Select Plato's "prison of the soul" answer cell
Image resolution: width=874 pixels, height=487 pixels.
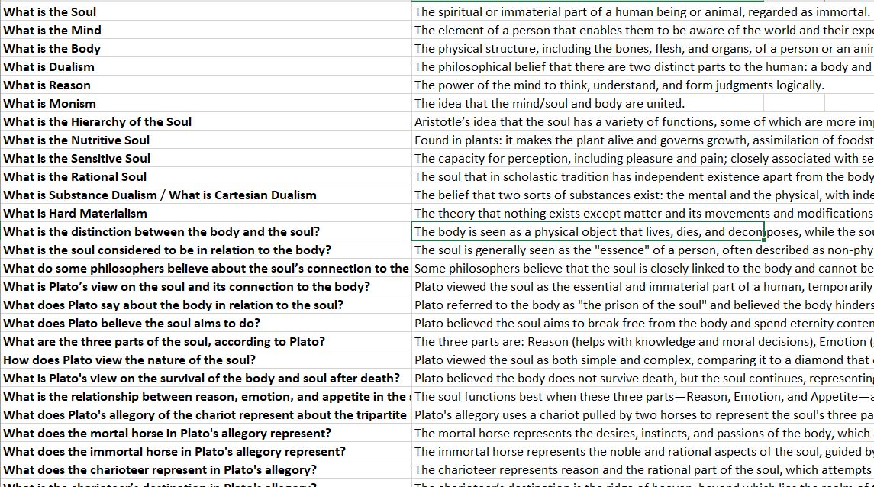point(611,305)
